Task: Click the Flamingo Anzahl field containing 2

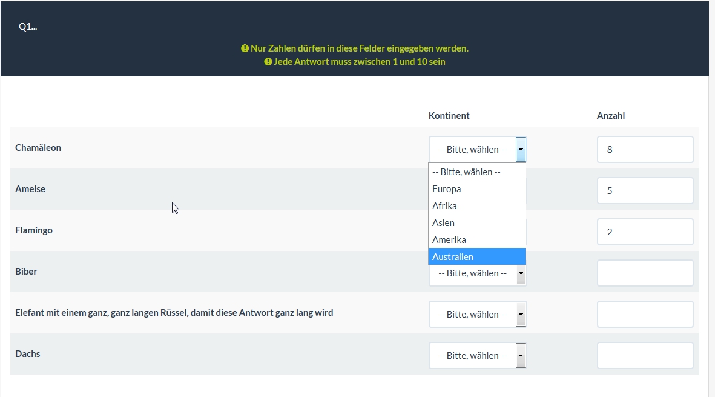Action: pos(645,232)
